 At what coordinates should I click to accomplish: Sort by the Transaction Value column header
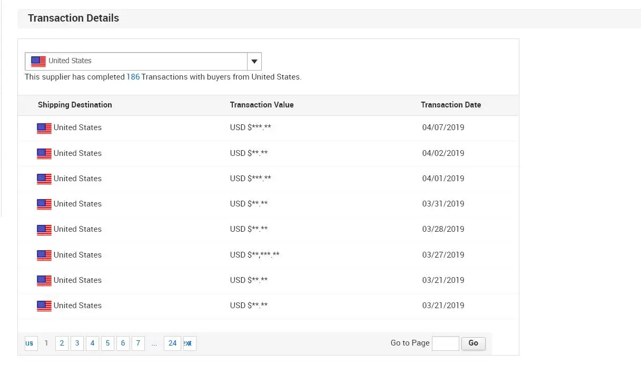click(x=262, y=105)
